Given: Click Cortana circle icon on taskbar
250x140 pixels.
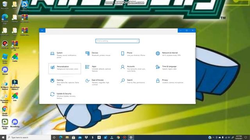Looking at the screenshot, I should tap(54, 137).
